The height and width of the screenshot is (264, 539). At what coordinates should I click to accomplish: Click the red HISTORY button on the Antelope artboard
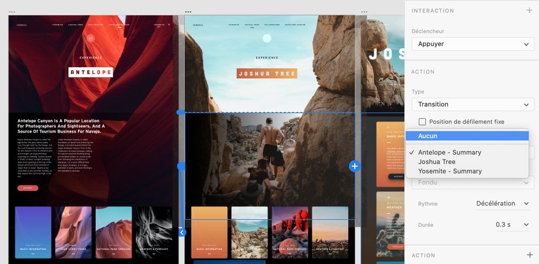click(x=28, y=188)
